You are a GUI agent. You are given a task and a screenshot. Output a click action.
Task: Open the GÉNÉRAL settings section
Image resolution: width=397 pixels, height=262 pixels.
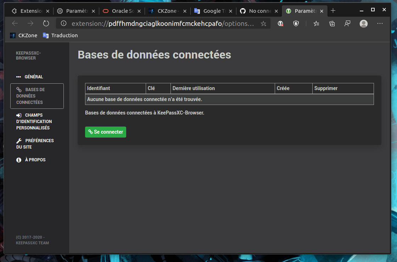pos(34,77)
